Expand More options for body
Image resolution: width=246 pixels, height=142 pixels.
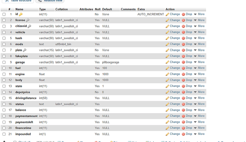(199, 80)
